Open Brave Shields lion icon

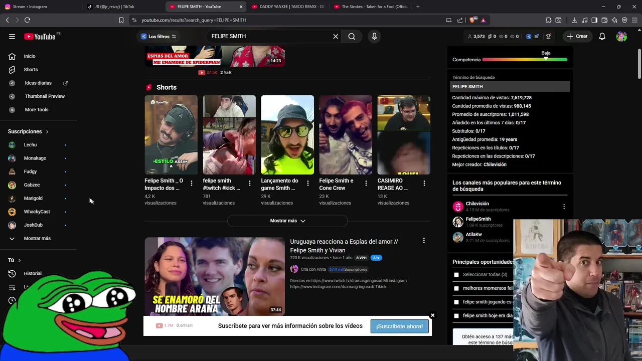point(472,20)
